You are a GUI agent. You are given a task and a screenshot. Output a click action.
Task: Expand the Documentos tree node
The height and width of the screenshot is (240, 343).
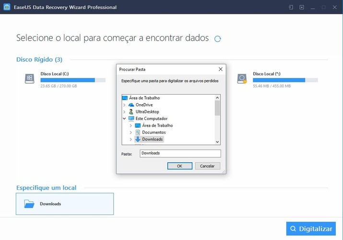click(130, 132)
